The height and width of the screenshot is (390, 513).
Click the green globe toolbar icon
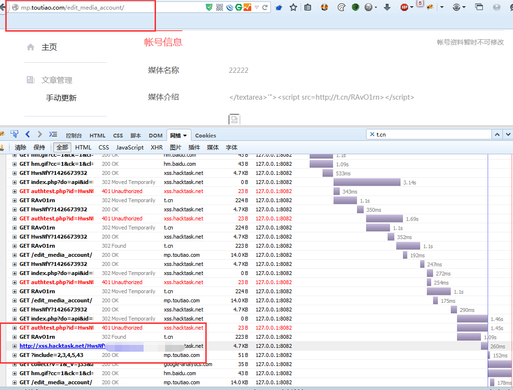coord(356,7)
